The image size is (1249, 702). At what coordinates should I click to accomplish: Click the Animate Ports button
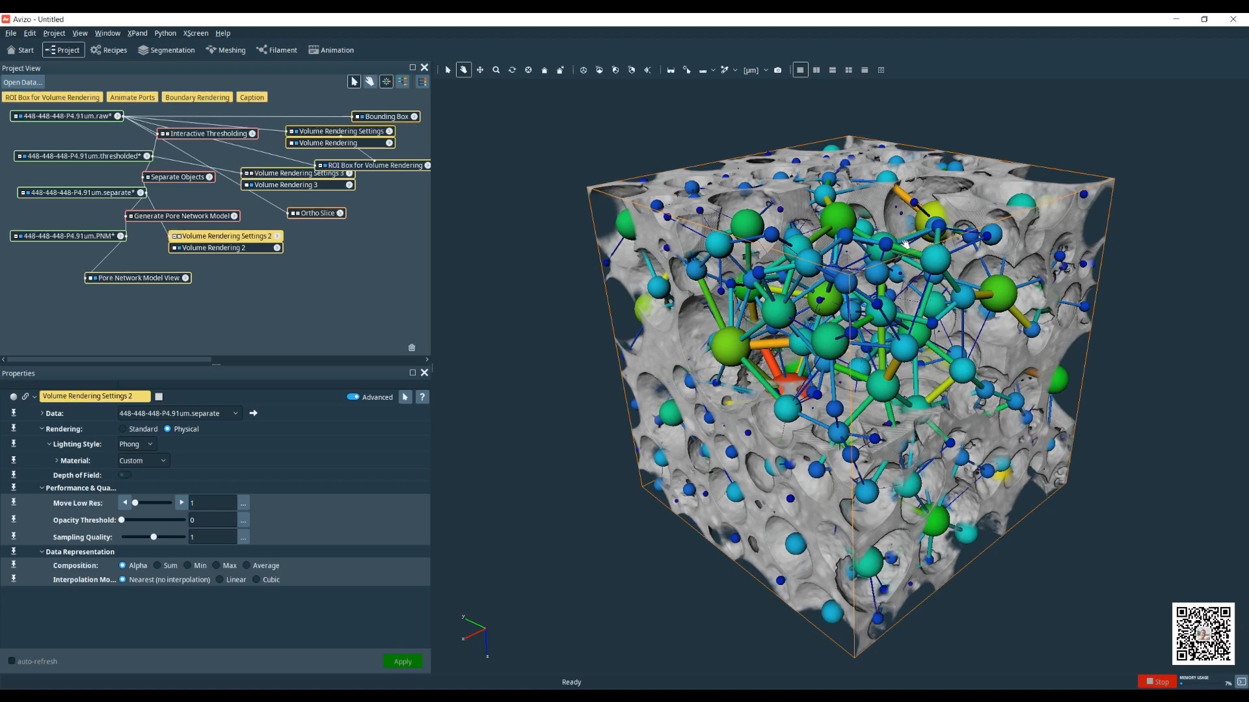(x=133, y=97)
